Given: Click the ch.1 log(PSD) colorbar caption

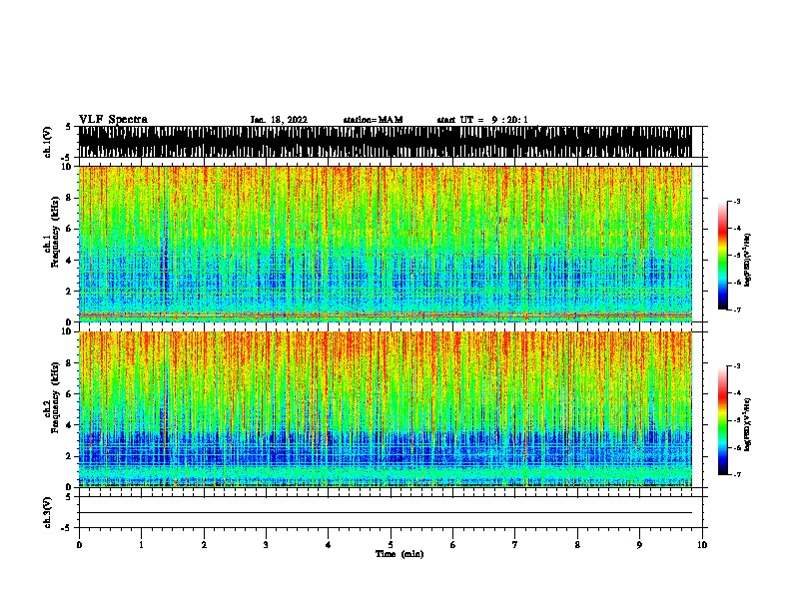Looking at the screenshot, I should tap(748, 260).
